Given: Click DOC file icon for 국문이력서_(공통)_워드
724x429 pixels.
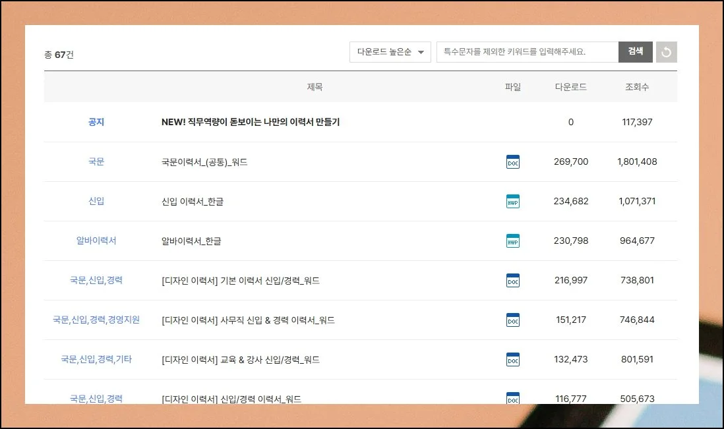Looking at the screenshot, I should (x=512, y=161).
